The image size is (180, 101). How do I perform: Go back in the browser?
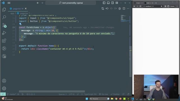[134, 6]
